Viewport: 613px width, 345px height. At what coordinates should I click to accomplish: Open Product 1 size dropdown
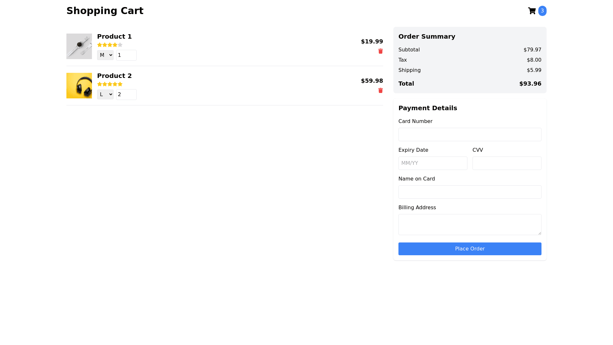click(x=105, y=55)
